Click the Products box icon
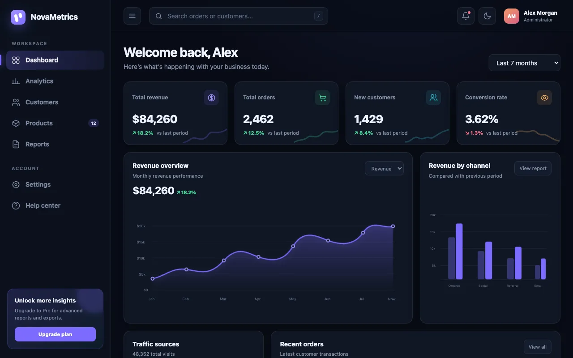This screenshot has height=358, width=573. pos(16,123)
